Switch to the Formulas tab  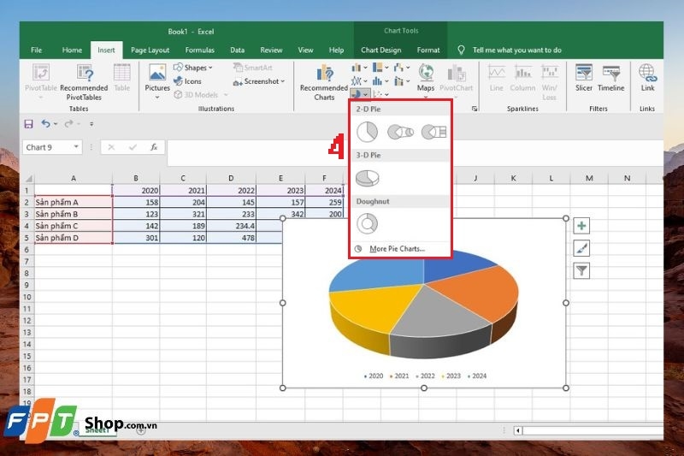(x=200, y=50)
